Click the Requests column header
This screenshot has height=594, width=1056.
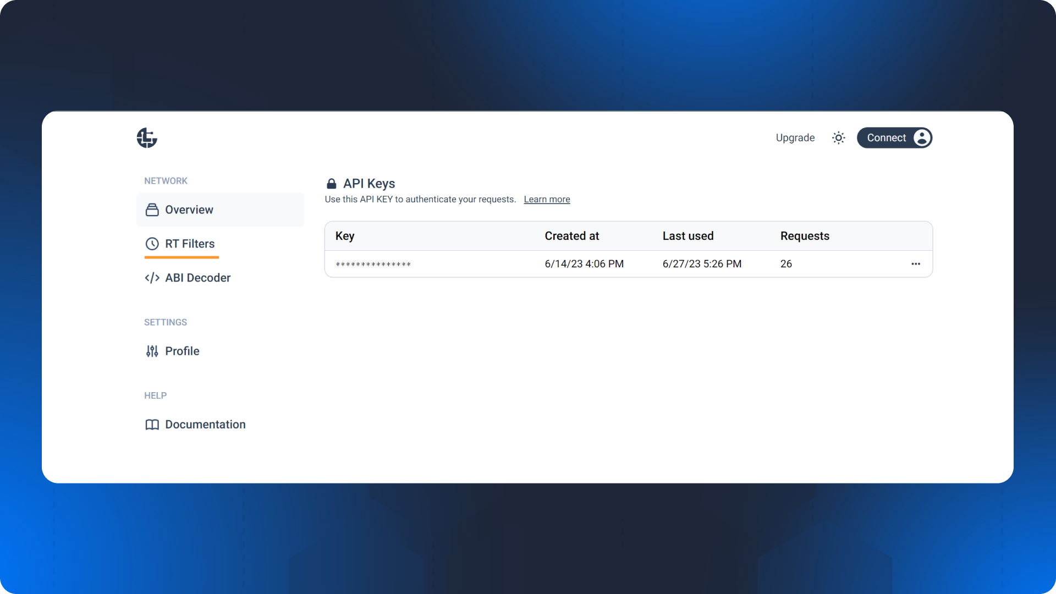[x=804, y=236]
